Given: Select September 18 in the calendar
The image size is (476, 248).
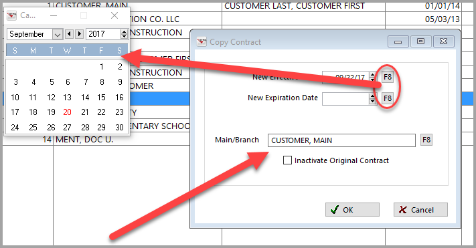Looking at the screenshot, I should [x=33, y=112].
